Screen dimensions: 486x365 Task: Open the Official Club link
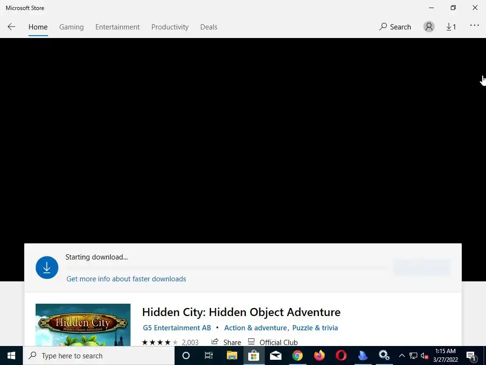coord(273,342)
